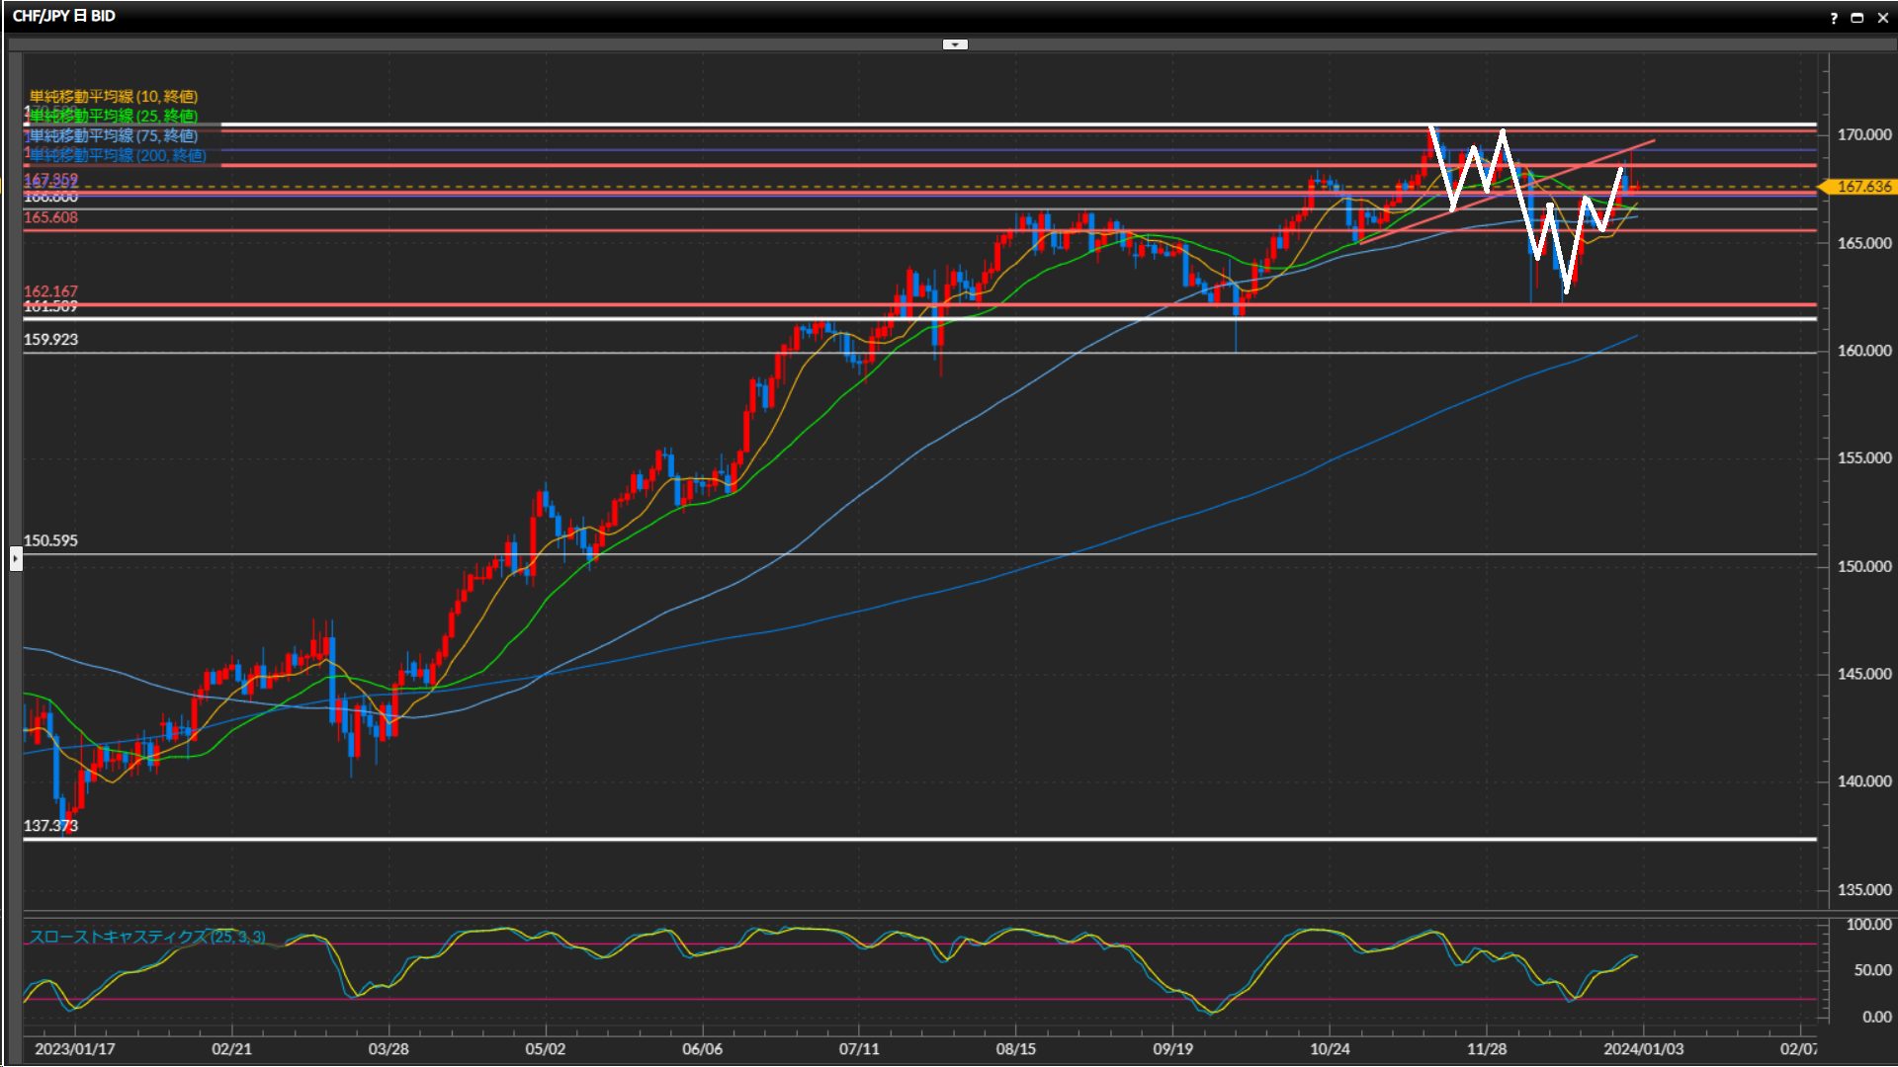1898x1067 pixels.
Task: Select the slow stochastics (25,3,3) indicator label
Action: [x=146, y=937]
